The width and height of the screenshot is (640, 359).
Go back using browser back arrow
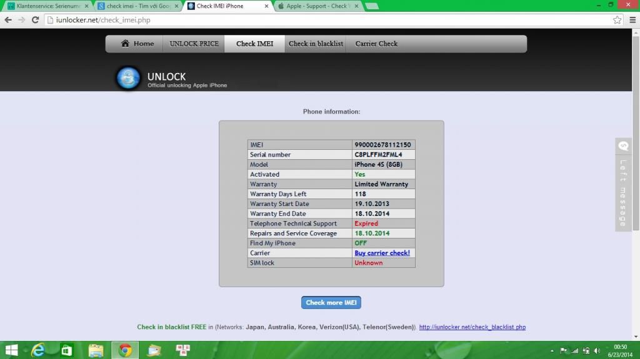coord(8,20)
